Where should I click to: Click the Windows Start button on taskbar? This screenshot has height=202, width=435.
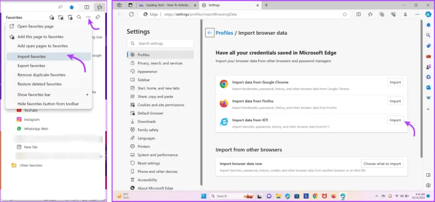coord(203,196)
